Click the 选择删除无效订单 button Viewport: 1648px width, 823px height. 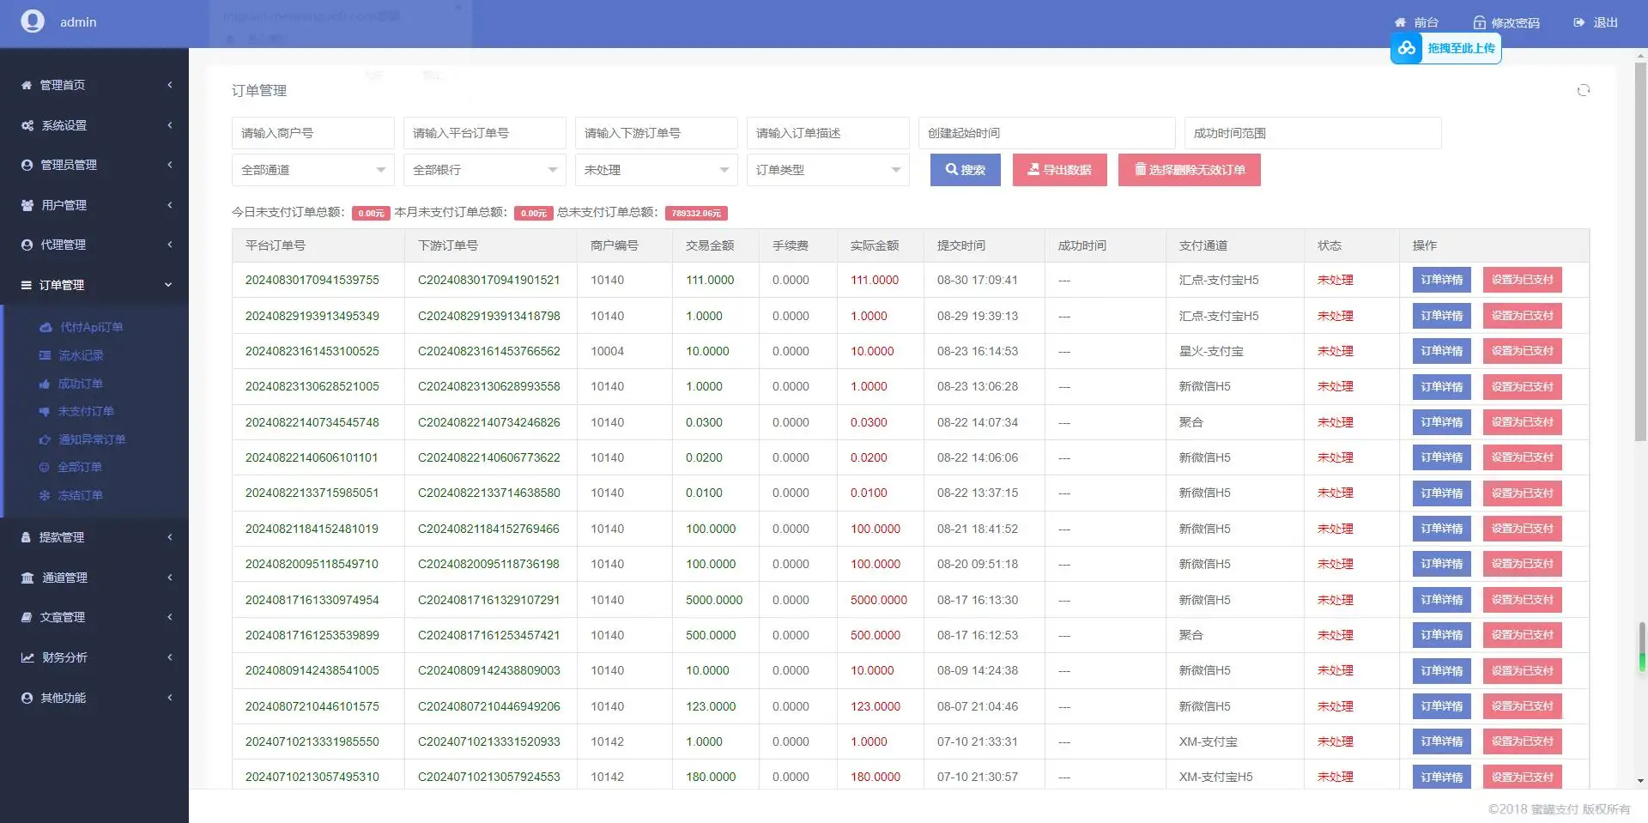tap(1189, 169)
